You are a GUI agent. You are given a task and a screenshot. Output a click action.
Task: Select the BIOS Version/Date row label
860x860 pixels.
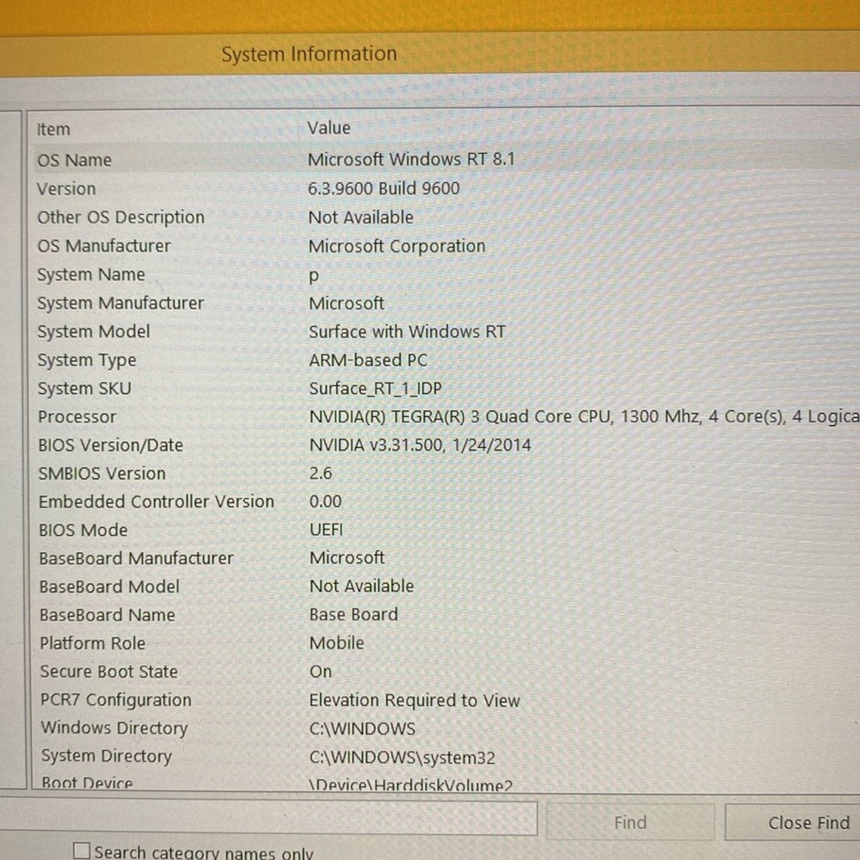pos(111,445)
